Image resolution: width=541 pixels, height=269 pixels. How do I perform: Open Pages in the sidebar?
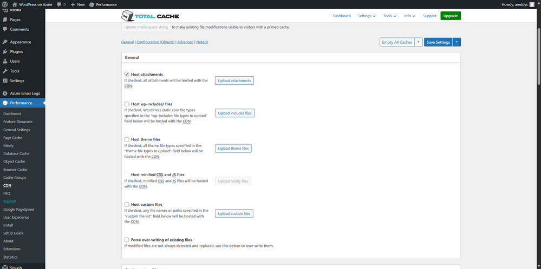pyautogui.click(x=15, y=19)
